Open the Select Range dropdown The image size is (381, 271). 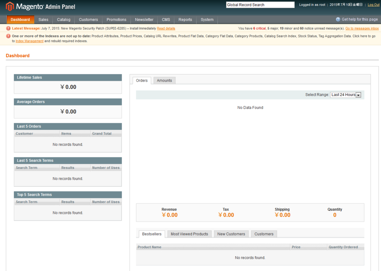pos(346,95)
